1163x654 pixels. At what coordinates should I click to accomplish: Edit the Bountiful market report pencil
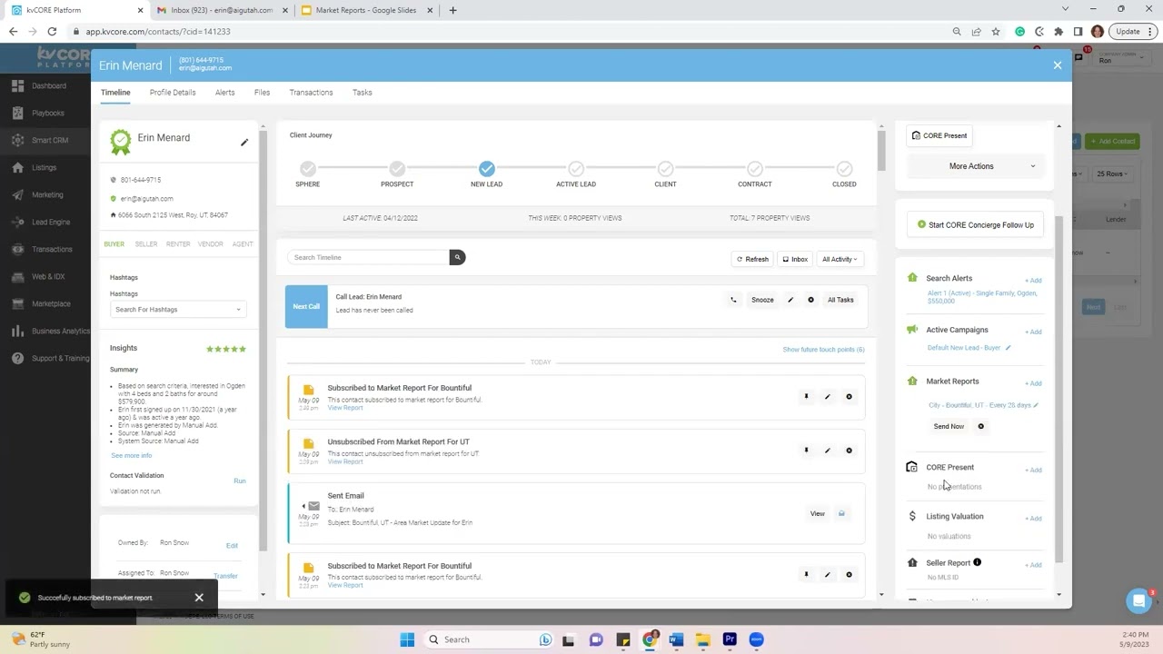[1036, 405]
